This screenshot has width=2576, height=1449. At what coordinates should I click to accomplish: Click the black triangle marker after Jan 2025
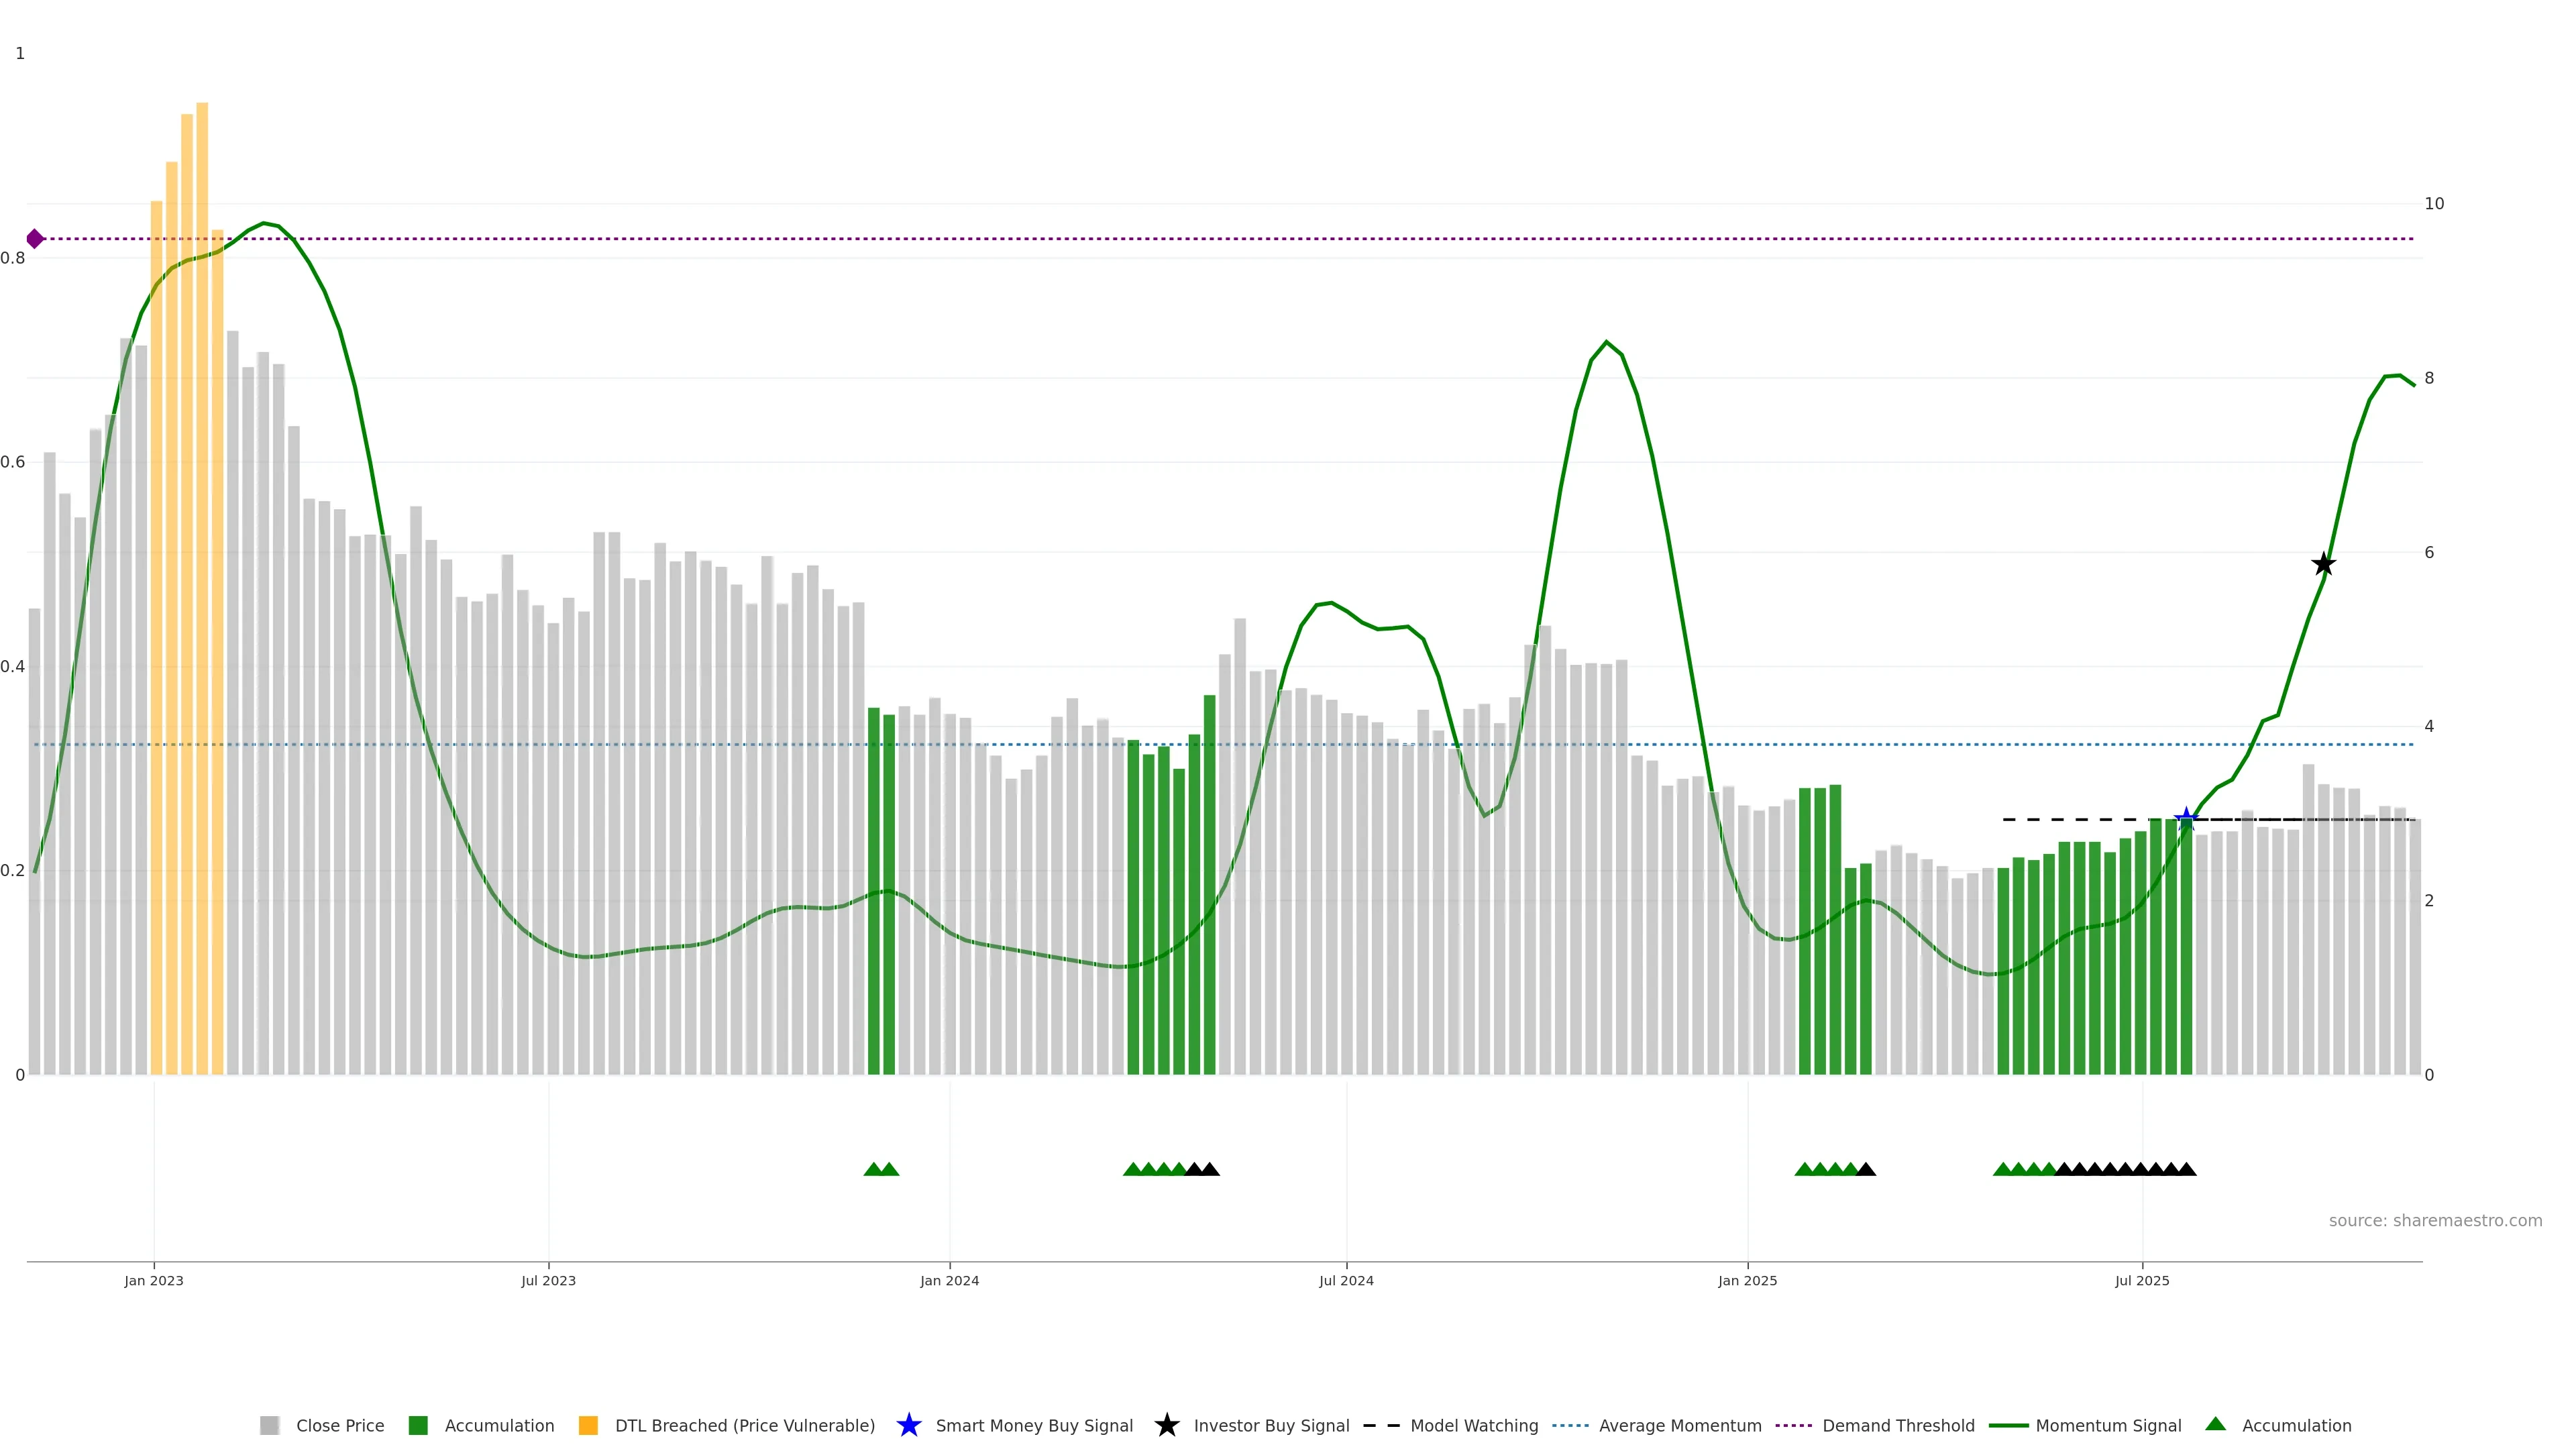click(1865, 1169)
